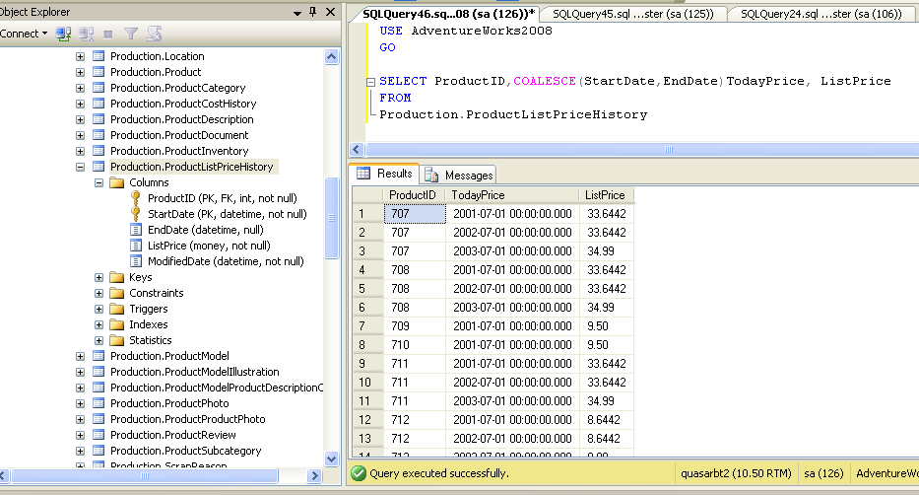
Task: Click the ListPrice column header
Action: click(606, 195)
